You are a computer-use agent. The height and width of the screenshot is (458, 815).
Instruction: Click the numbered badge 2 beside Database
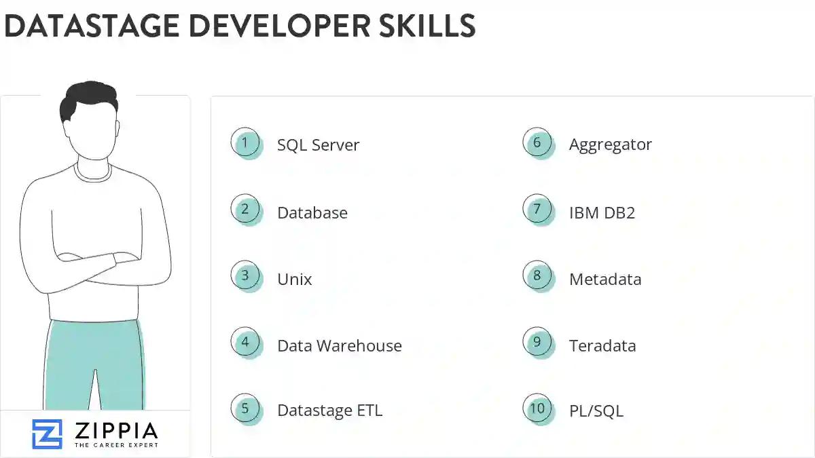coord(246,210)
